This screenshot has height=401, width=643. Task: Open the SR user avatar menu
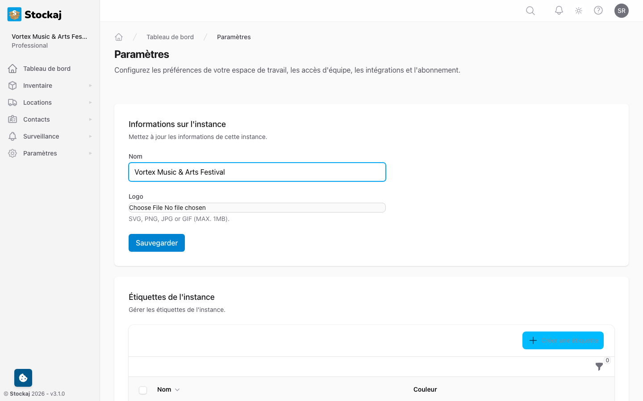[x=622, y=10]
